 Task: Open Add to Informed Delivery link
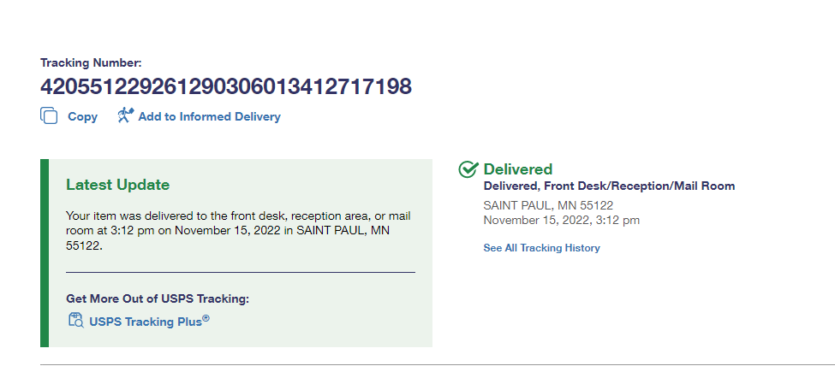[x=209, y=116]
